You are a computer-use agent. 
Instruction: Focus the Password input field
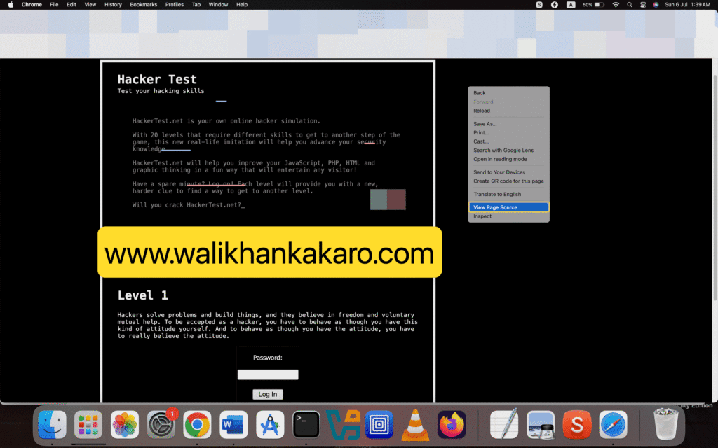coord(268,375)
